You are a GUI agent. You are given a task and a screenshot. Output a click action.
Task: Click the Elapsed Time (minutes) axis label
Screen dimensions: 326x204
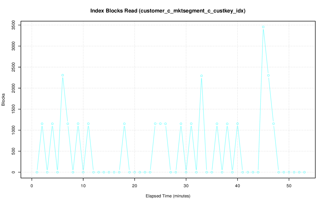tap(168, 196)
